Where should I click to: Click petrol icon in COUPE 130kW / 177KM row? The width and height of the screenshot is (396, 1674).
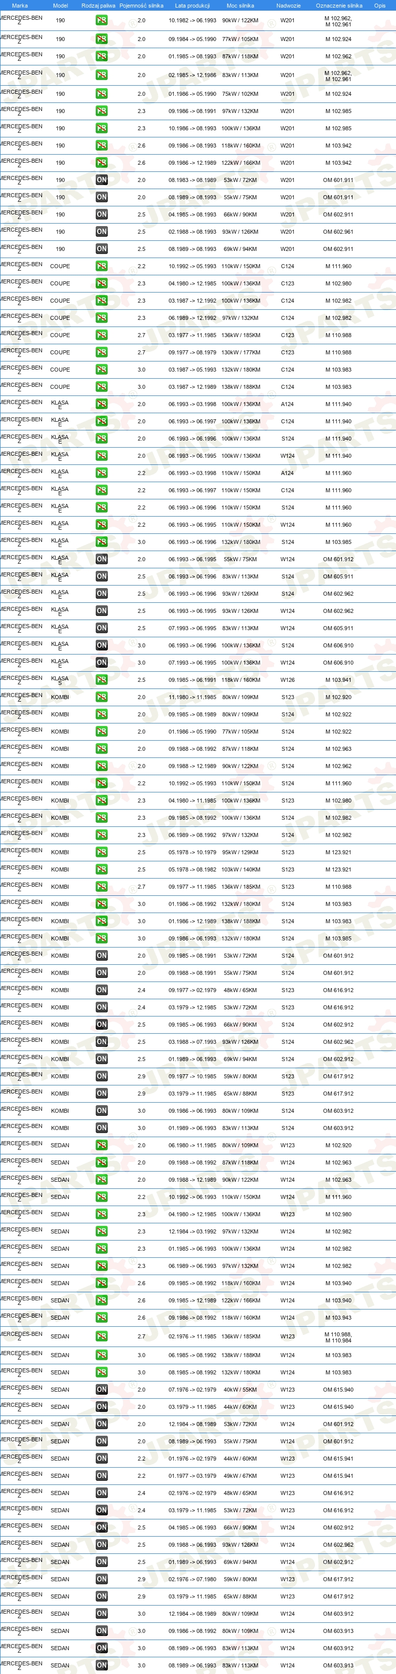click(101, 353)
